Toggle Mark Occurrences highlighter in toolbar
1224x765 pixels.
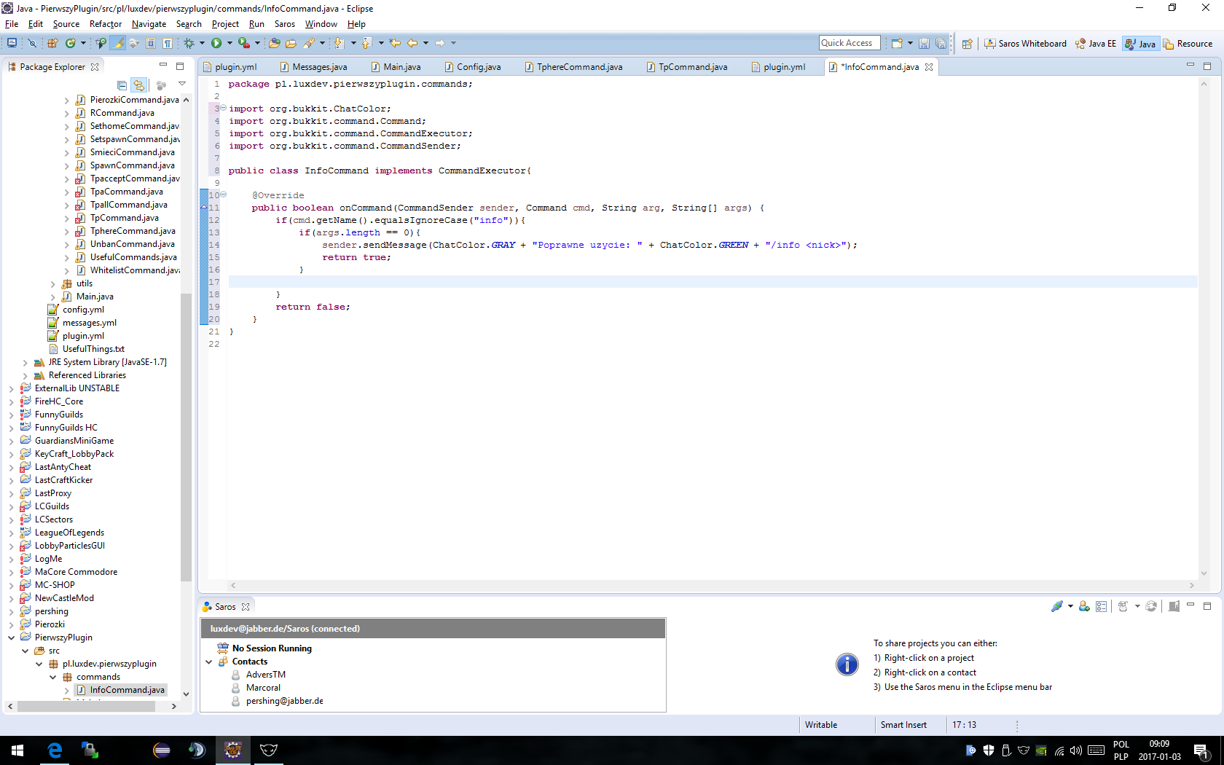coord(118,44)
